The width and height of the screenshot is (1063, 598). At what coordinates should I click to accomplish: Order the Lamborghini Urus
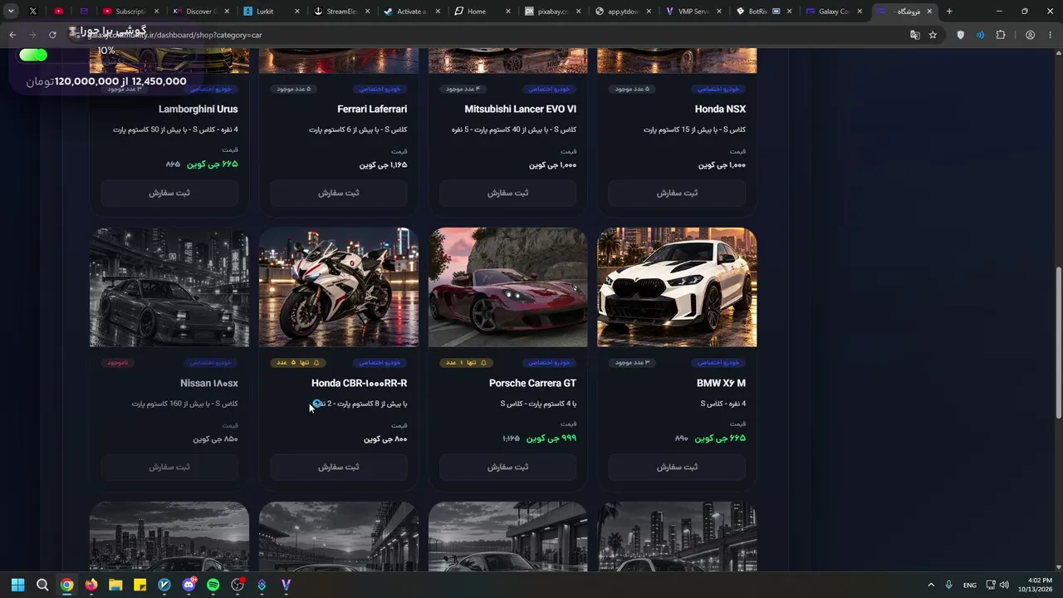click(x=169, y=193)
